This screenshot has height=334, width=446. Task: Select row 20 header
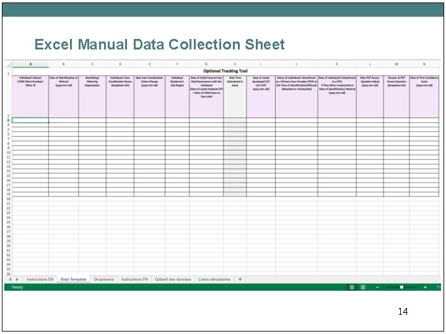[x=8, y=199]
